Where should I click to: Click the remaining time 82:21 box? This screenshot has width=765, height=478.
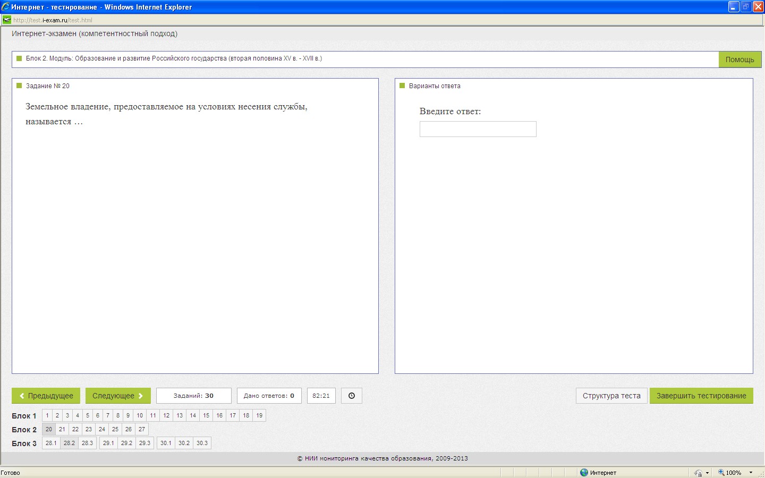(x=321, y=396)
